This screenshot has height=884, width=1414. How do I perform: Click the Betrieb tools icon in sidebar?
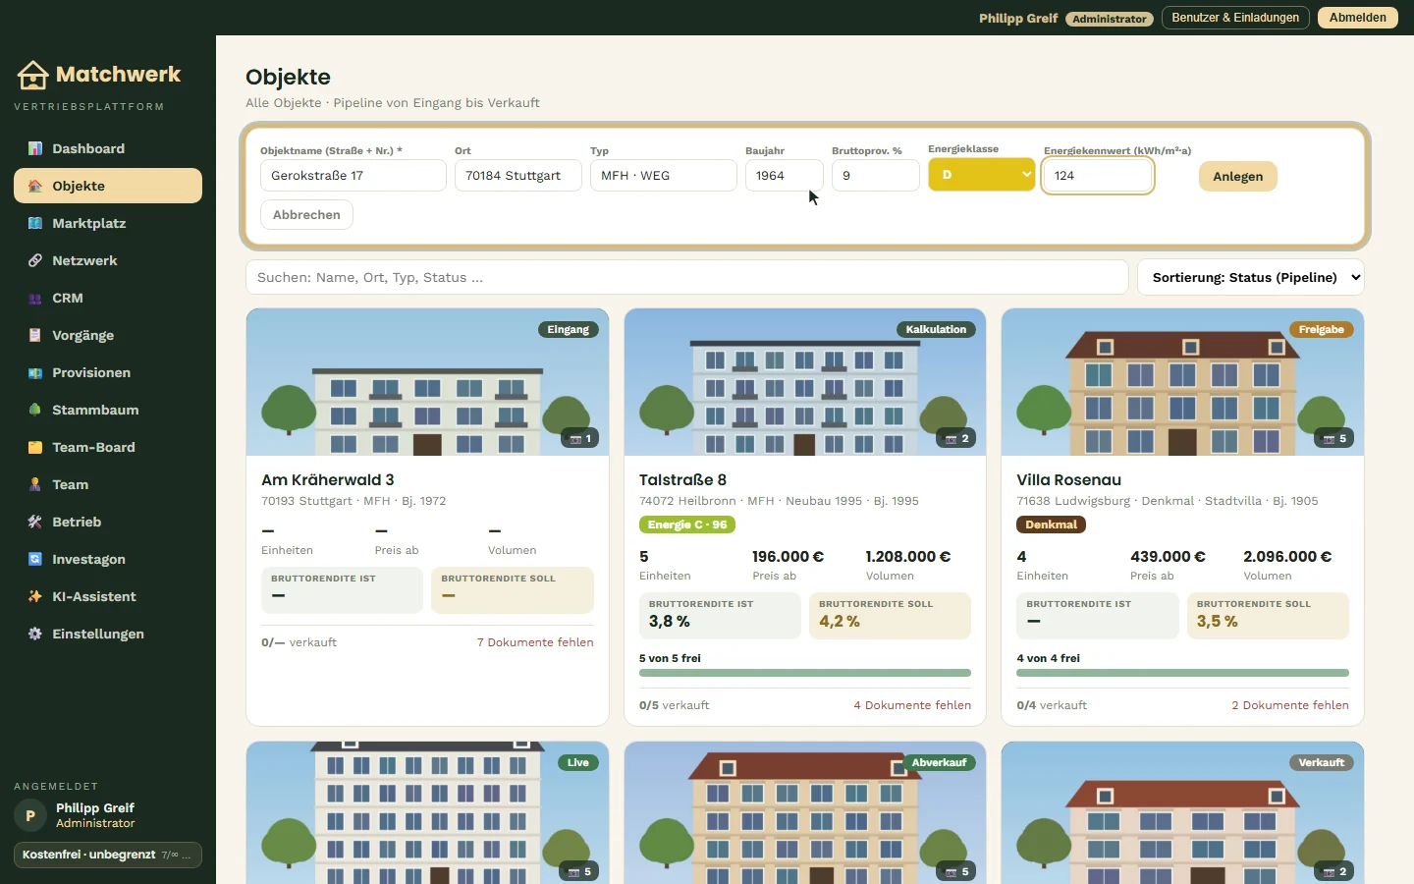coord(35,522)
